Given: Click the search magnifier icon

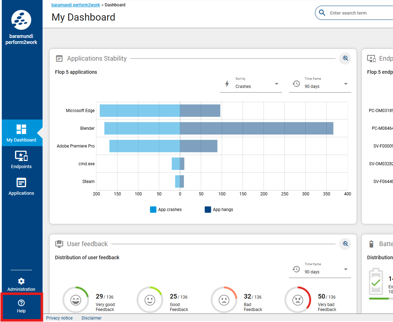Looking at the screenshot, I should pyautogui.click(x=322, y=13).
